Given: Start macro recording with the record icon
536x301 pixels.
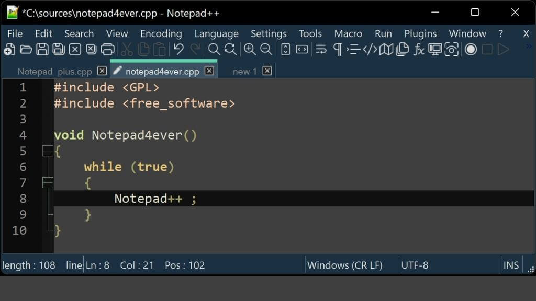Looking at the screenshot, I should click(471, 50).
